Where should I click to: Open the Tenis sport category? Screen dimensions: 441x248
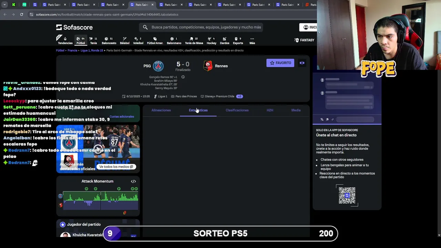(93, 40)
